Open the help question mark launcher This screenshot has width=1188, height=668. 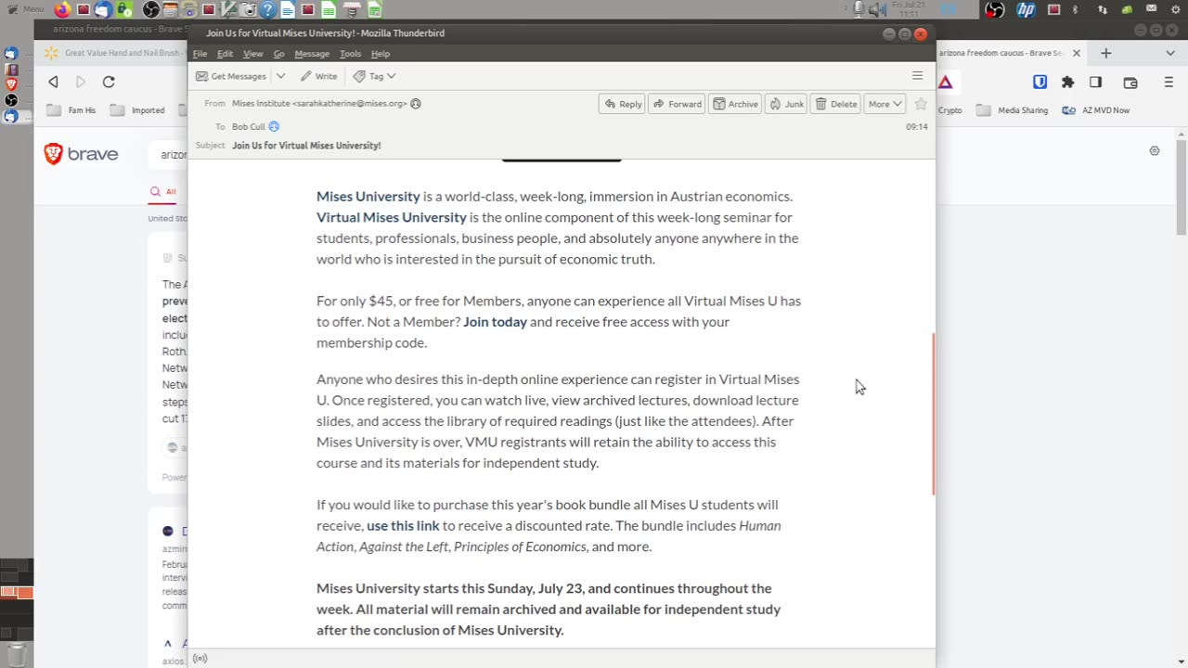(x=267, y=10)
